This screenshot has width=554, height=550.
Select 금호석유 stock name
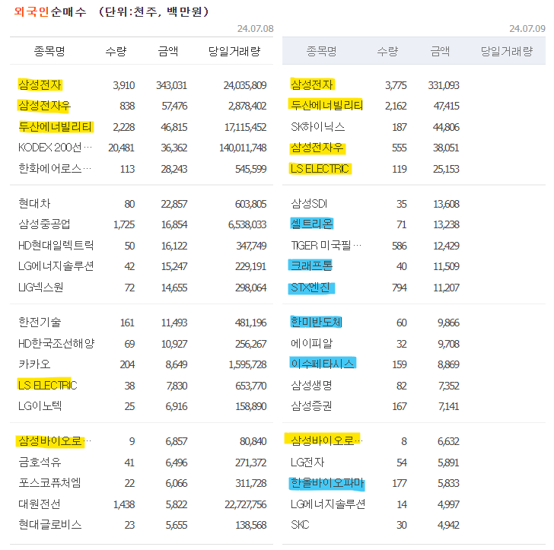[x=40, y=462]
